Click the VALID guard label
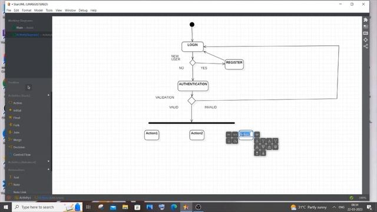 174,107
